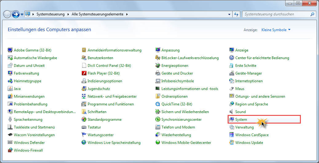The width and height of the screenshot is (319, 163).
Task: Open Windows CardSpace link
Action: tap(252, 135)
